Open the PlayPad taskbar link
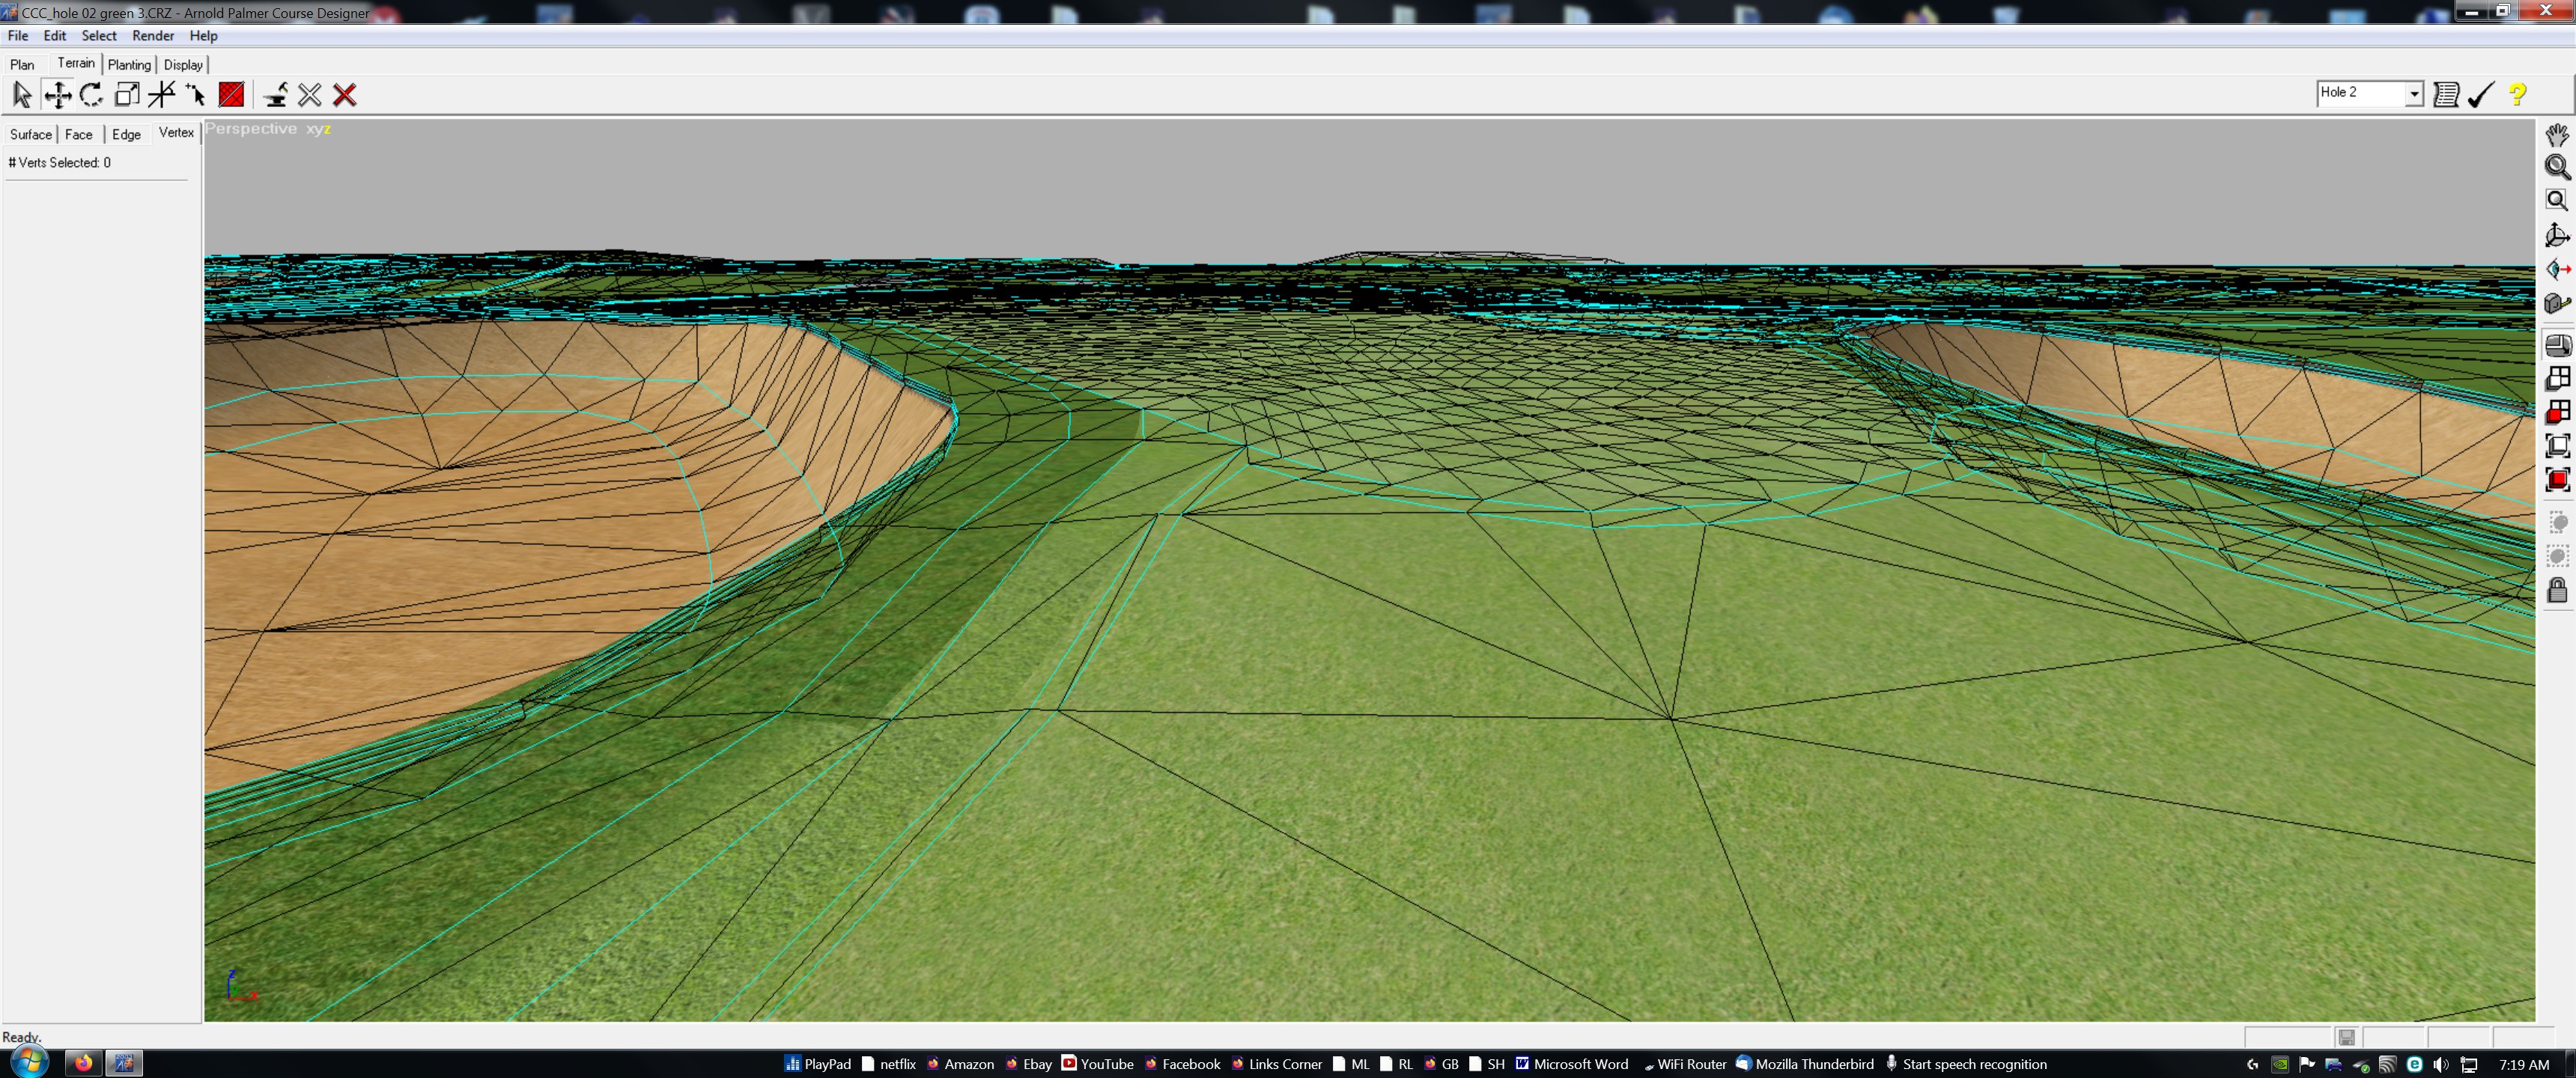The height and width of the screenshot is (1078, 2576). click(x=818, y=1064)
